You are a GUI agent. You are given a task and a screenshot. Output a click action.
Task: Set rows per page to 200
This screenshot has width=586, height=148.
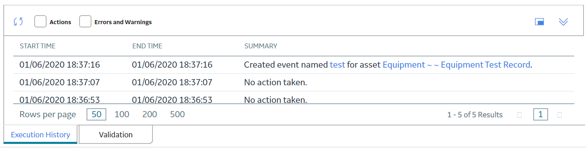point(150,114)
